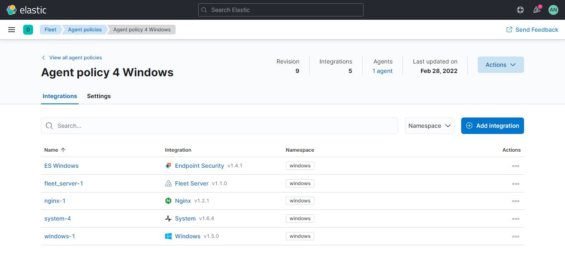The image size is (565, 270).
Task: Switch to the Settings tab
Action: coord(99,96)
